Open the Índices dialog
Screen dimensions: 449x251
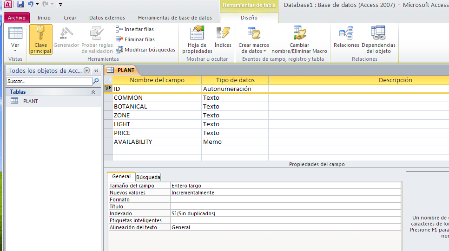(x=223, y=39)
